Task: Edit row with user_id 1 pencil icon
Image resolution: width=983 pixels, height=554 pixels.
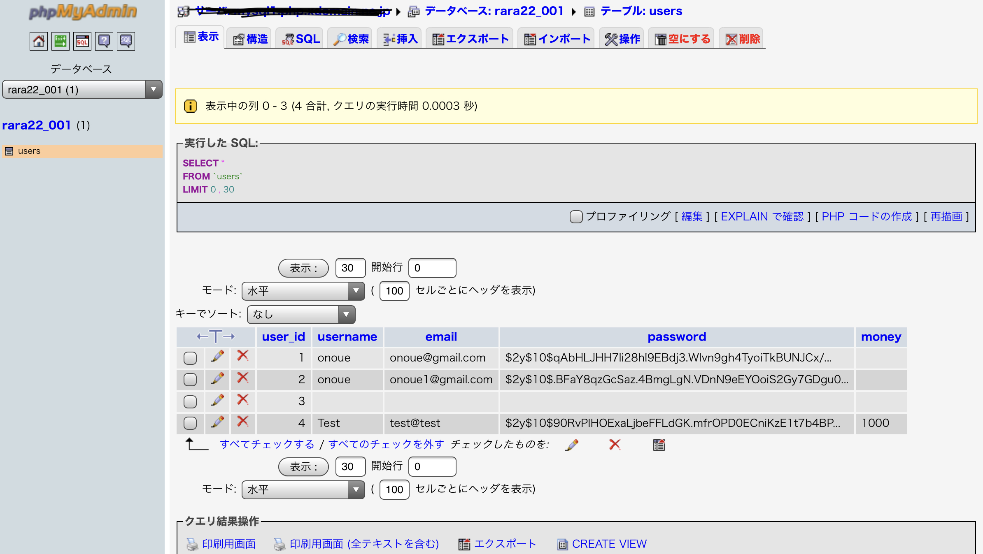Action: 217,356
